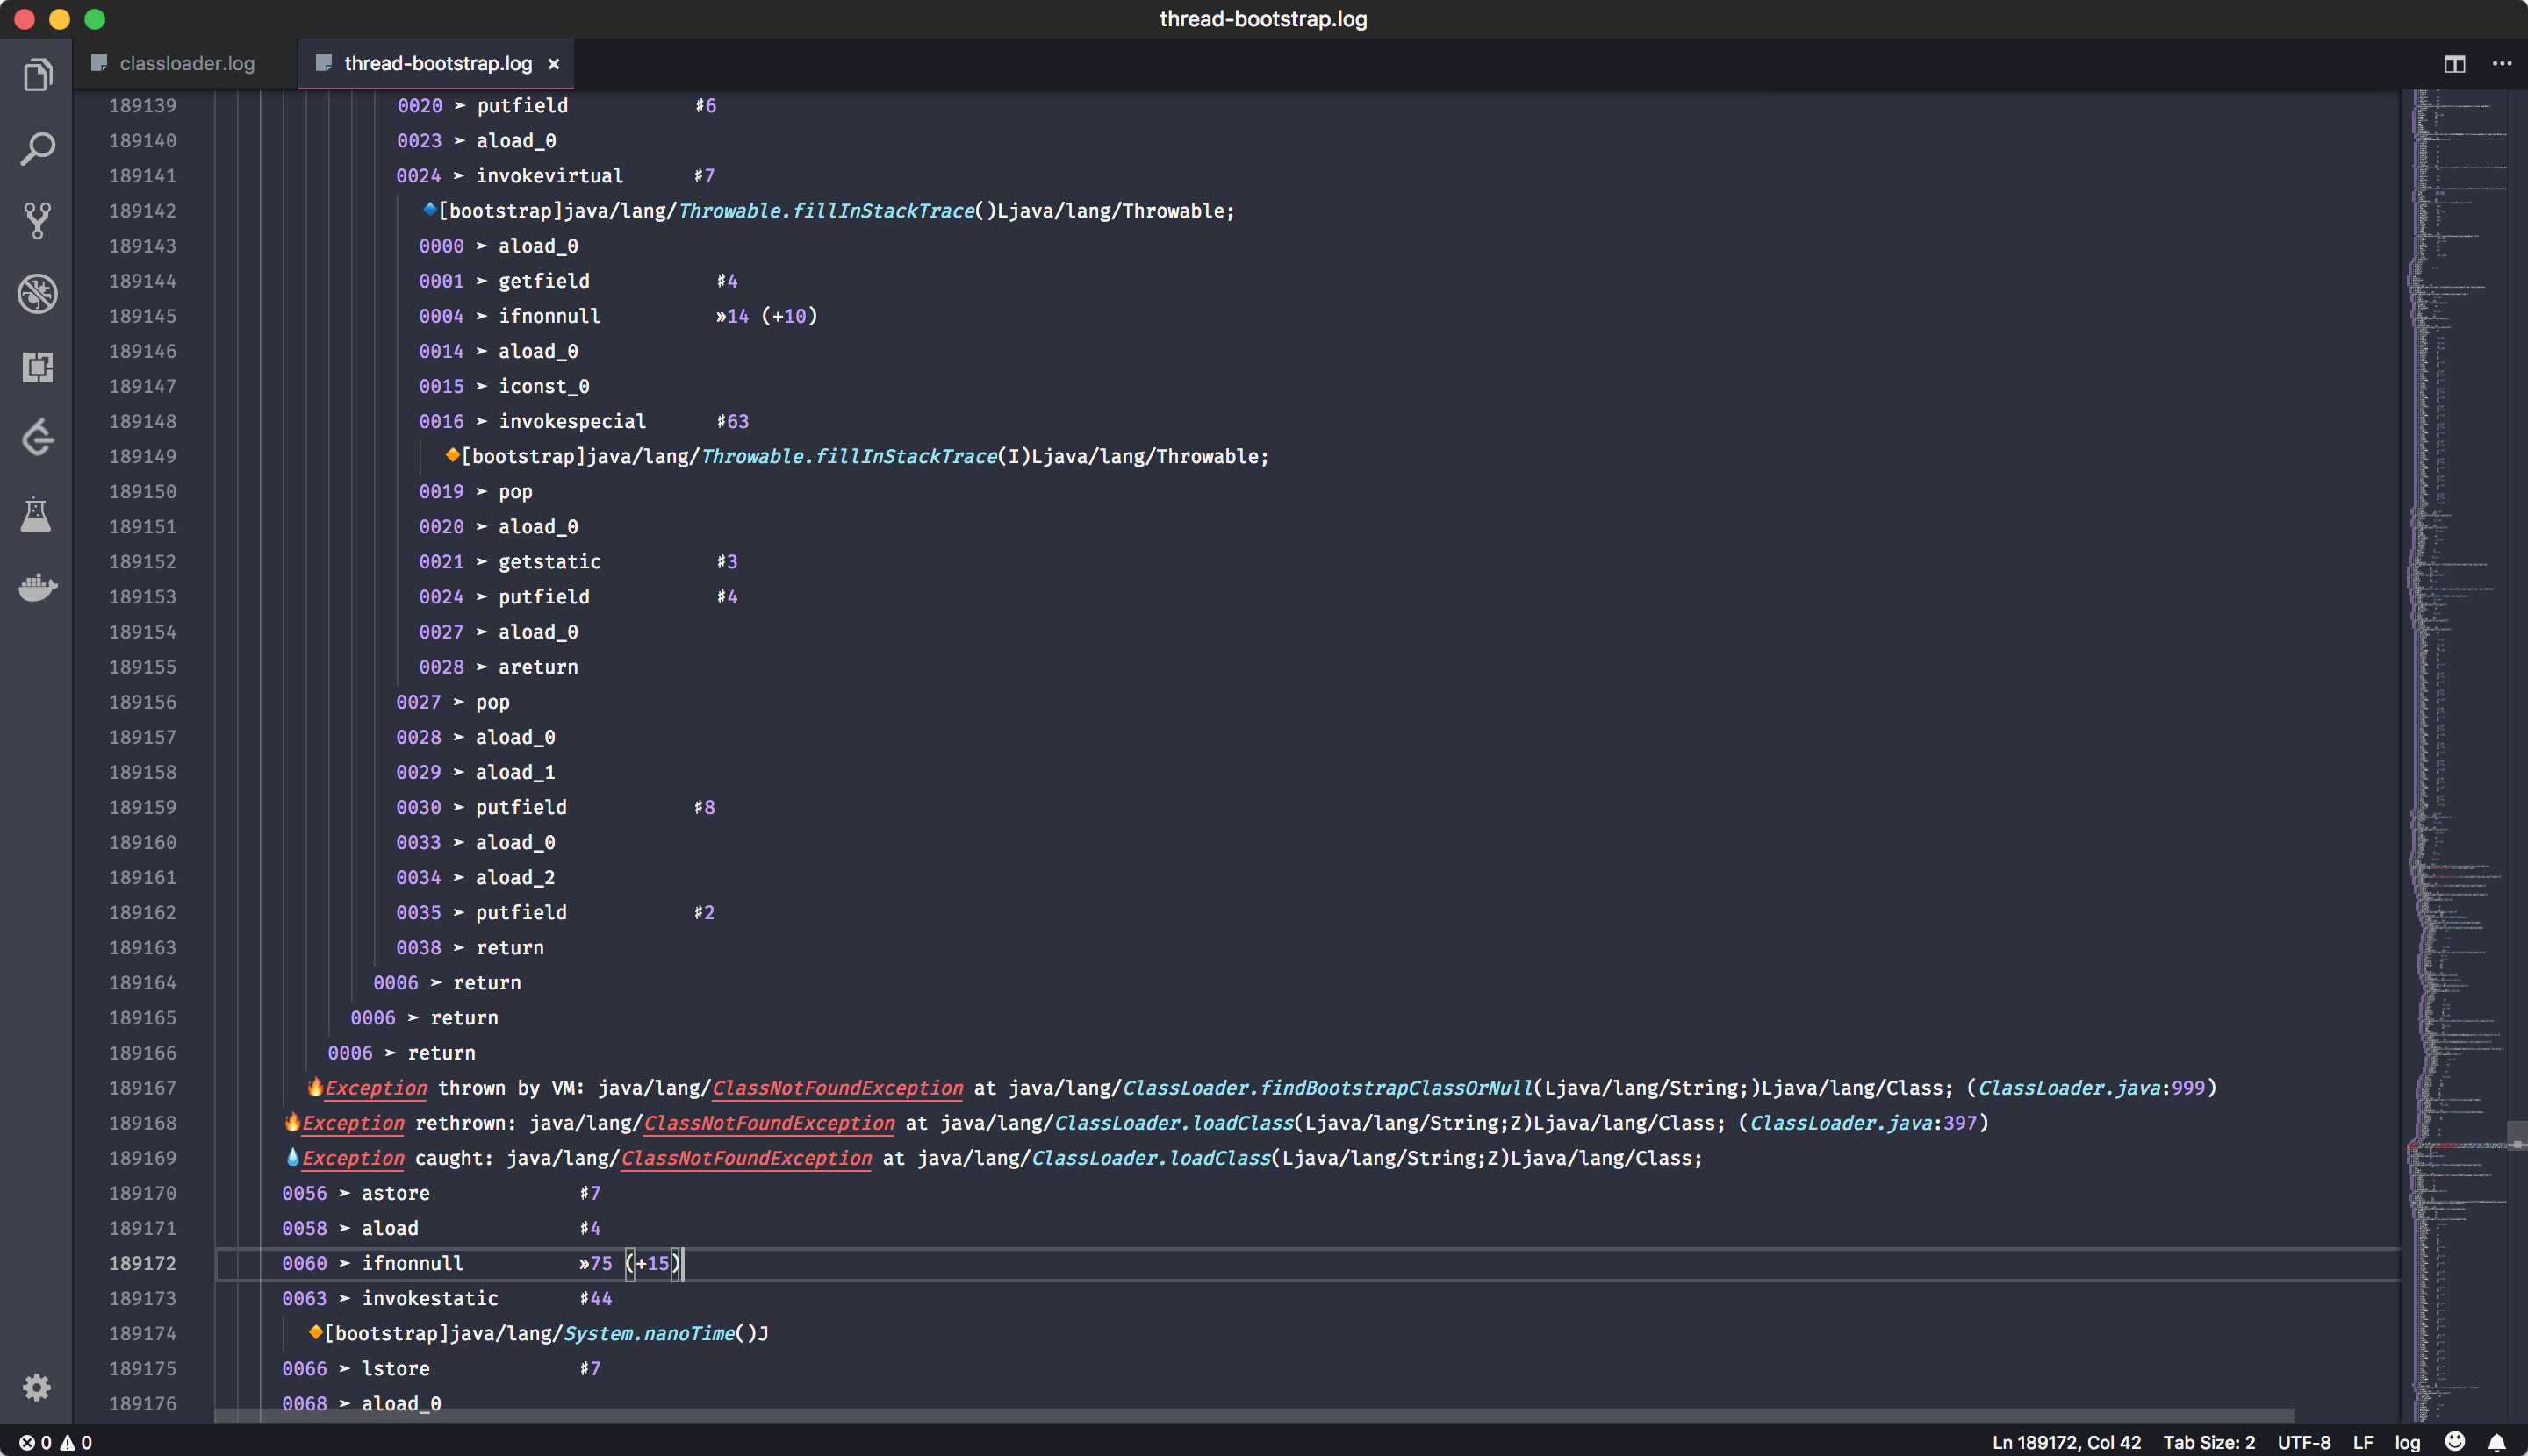Open Source Control branch icon
This screenshot has width=2528, height=1456.
(x=37, y=221)
